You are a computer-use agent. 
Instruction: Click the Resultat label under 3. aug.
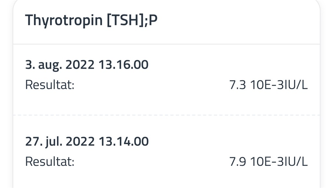[50, 85]
